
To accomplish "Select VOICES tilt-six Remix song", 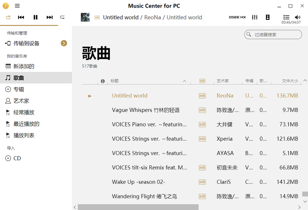I will point(149,167).
